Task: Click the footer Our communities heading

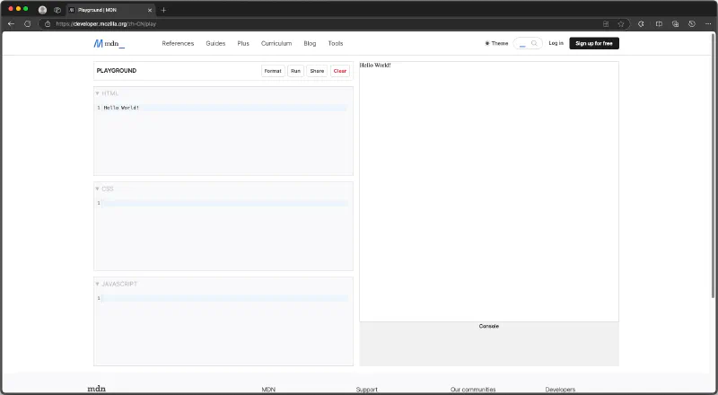Action: (x=473, y=390)
